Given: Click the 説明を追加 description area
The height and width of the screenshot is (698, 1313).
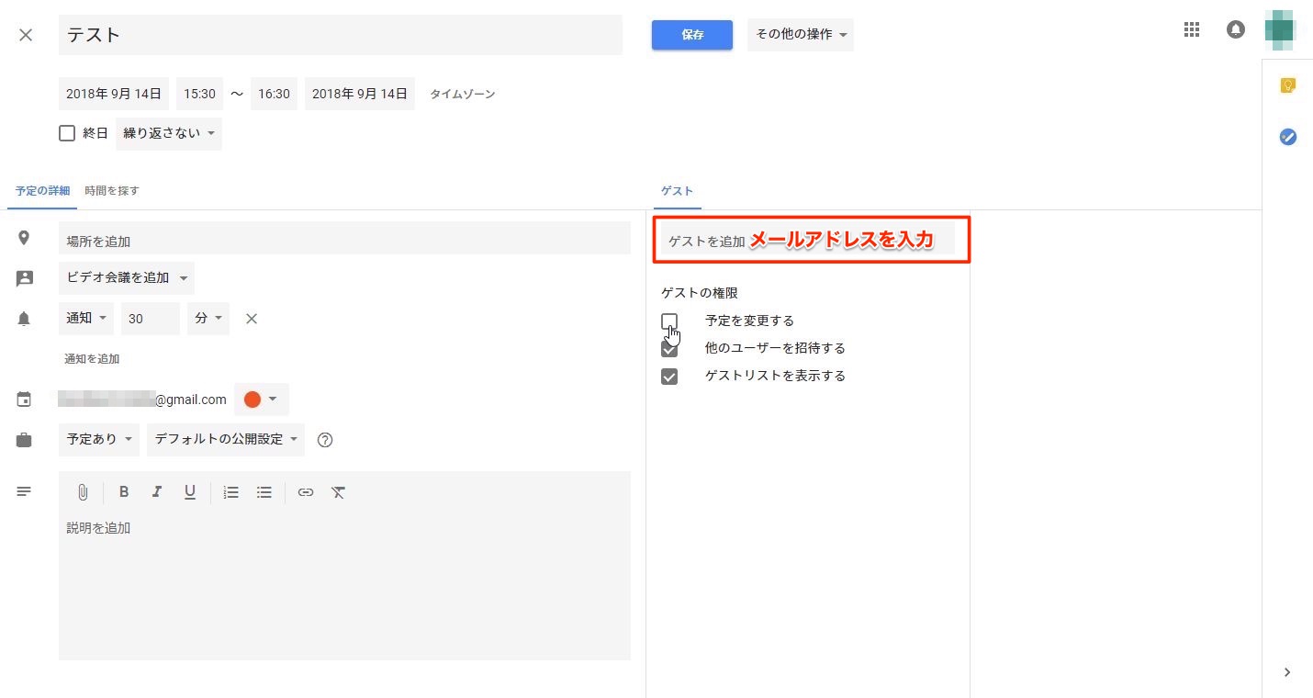Looking at the screenshot, I should click(344, 585).
